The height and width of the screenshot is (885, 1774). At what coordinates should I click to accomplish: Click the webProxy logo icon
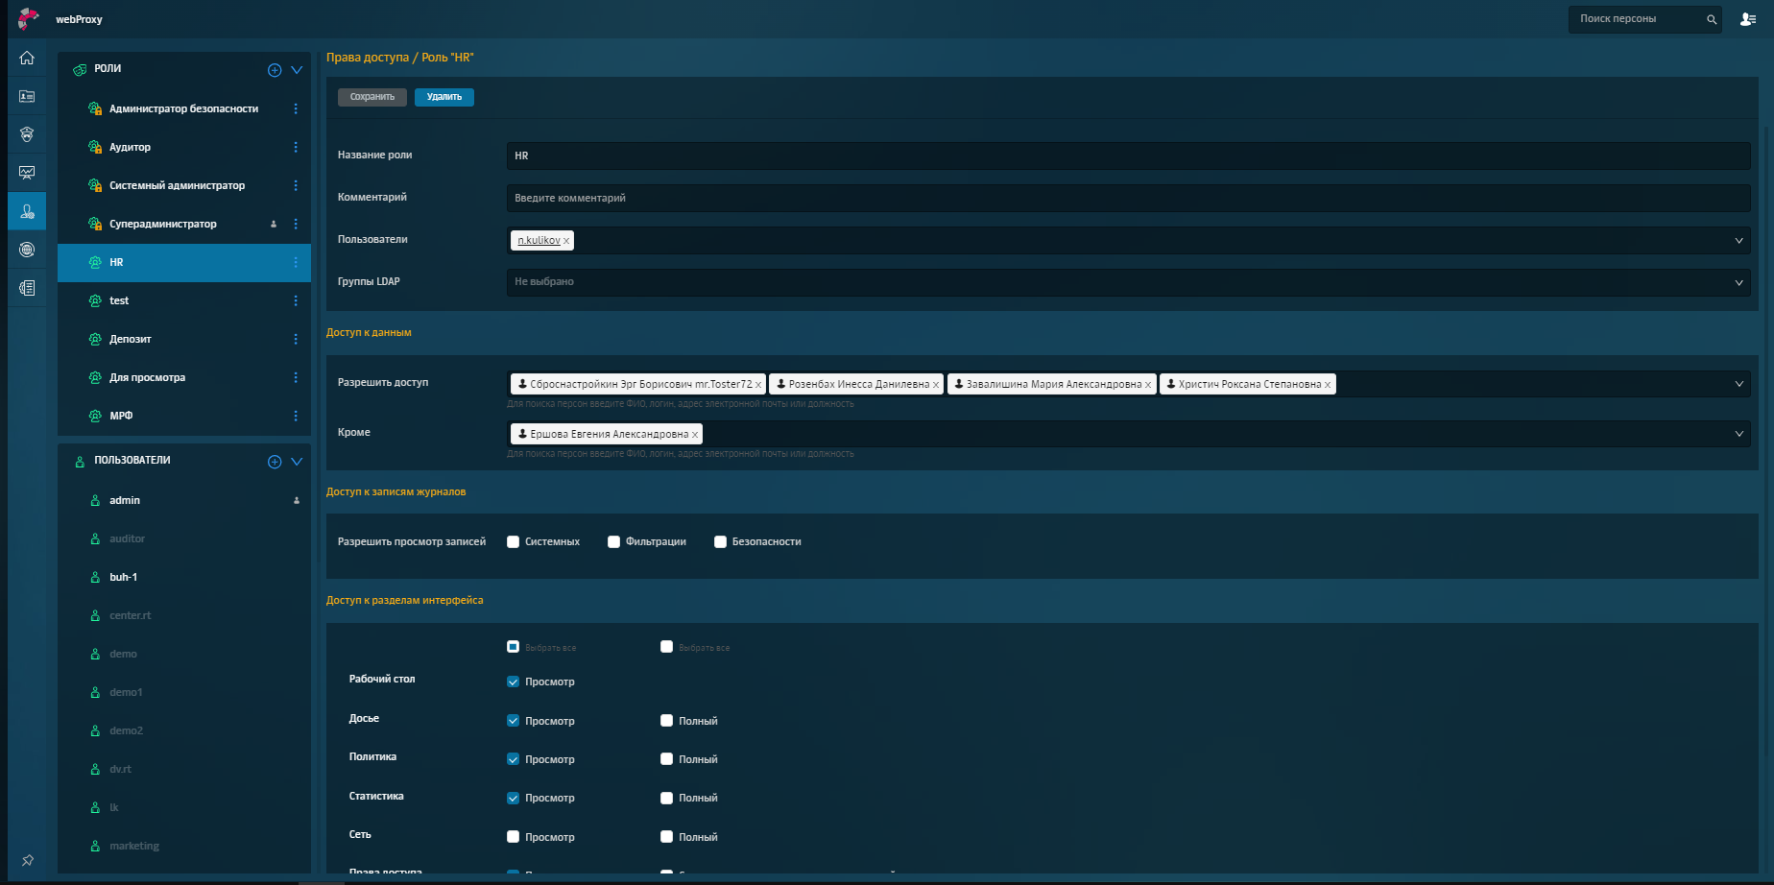pos(28,18)
